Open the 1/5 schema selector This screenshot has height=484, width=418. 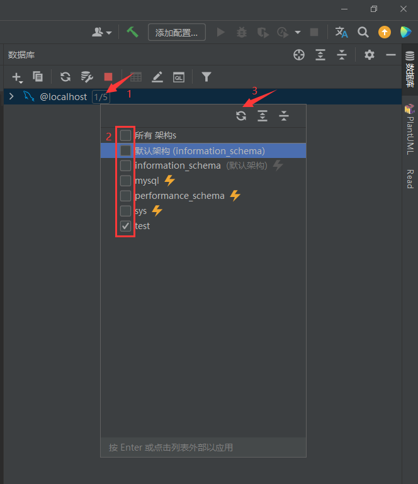(x=101, y=97)
